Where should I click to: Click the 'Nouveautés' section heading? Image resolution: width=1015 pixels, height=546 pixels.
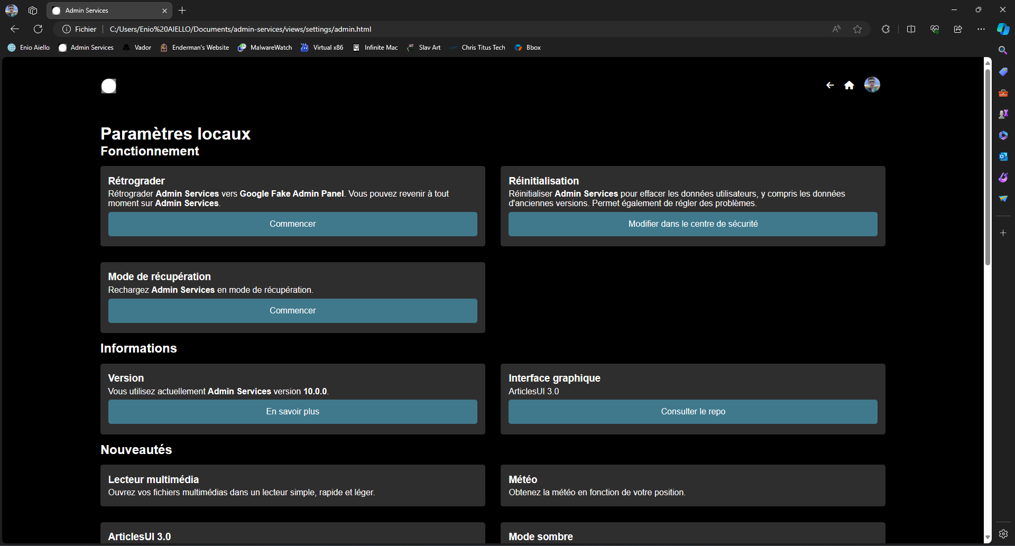(136, 450)
